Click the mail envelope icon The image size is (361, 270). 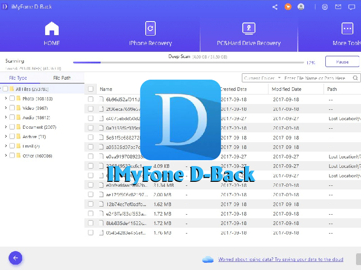coord(338,7)
